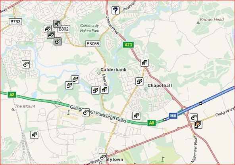The width and height of the screenshot is (235, 165).
Task: Click the B753 road label
Action: tap(15, 22)
